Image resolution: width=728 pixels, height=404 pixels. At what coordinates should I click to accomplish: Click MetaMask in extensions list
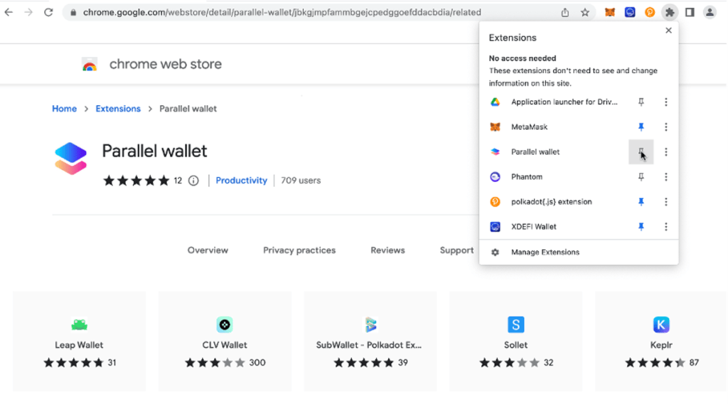[x=529, y=127]
